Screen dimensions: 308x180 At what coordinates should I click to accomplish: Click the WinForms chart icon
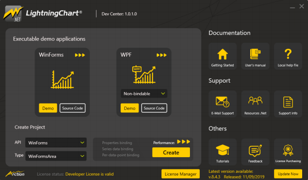click(62, 80)
